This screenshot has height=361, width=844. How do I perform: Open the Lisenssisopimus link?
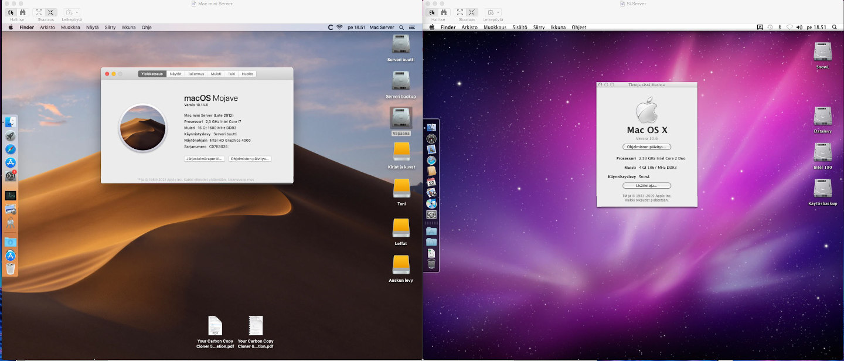(241, 179)
